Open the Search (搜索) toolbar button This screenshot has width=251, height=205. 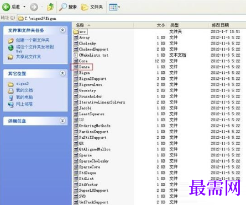point(68,7)
